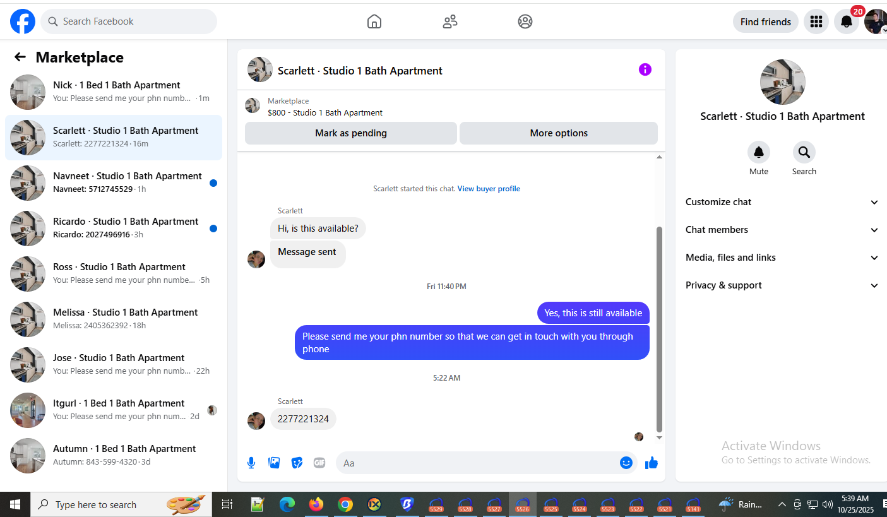Click the blue shield browser taskbar icon
Screen dimensions: 887x517
point(407,504)
